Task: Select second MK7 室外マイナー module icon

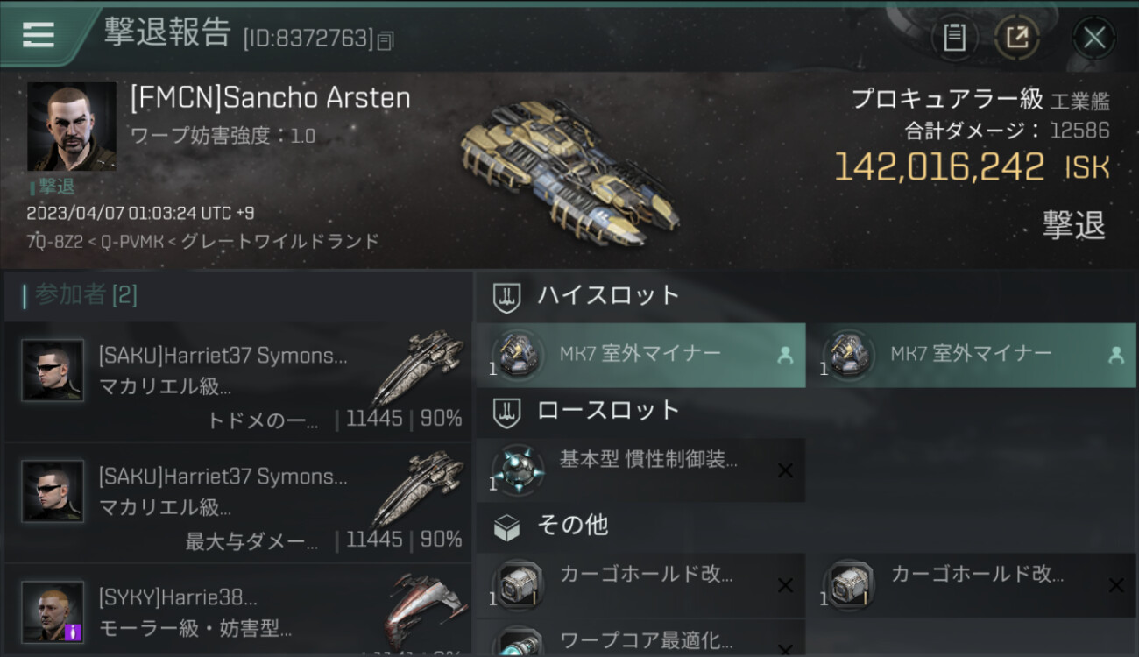Action: click(x=849, y=354)
